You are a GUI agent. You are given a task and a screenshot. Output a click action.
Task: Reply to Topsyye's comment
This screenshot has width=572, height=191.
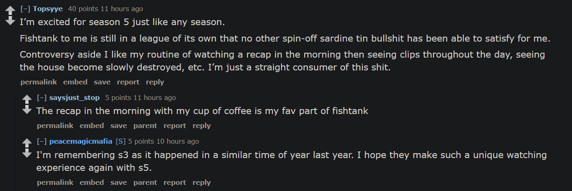(x=155, y=82)
